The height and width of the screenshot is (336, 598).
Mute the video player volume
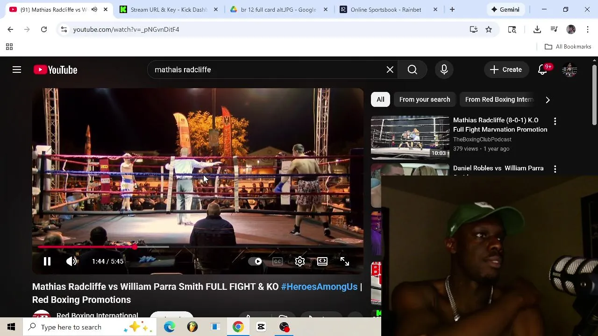[x=71, y=261]
